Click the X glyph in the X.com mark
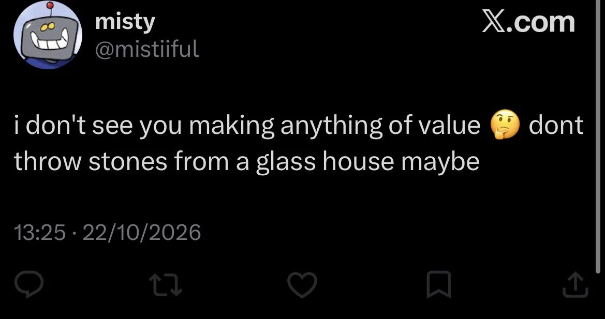 (495, 22)
